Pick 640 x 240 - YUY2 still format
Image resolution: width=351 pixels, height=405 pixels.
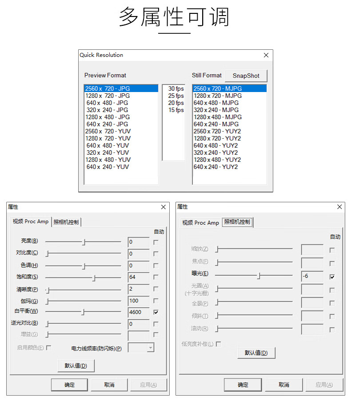[229, 167]
